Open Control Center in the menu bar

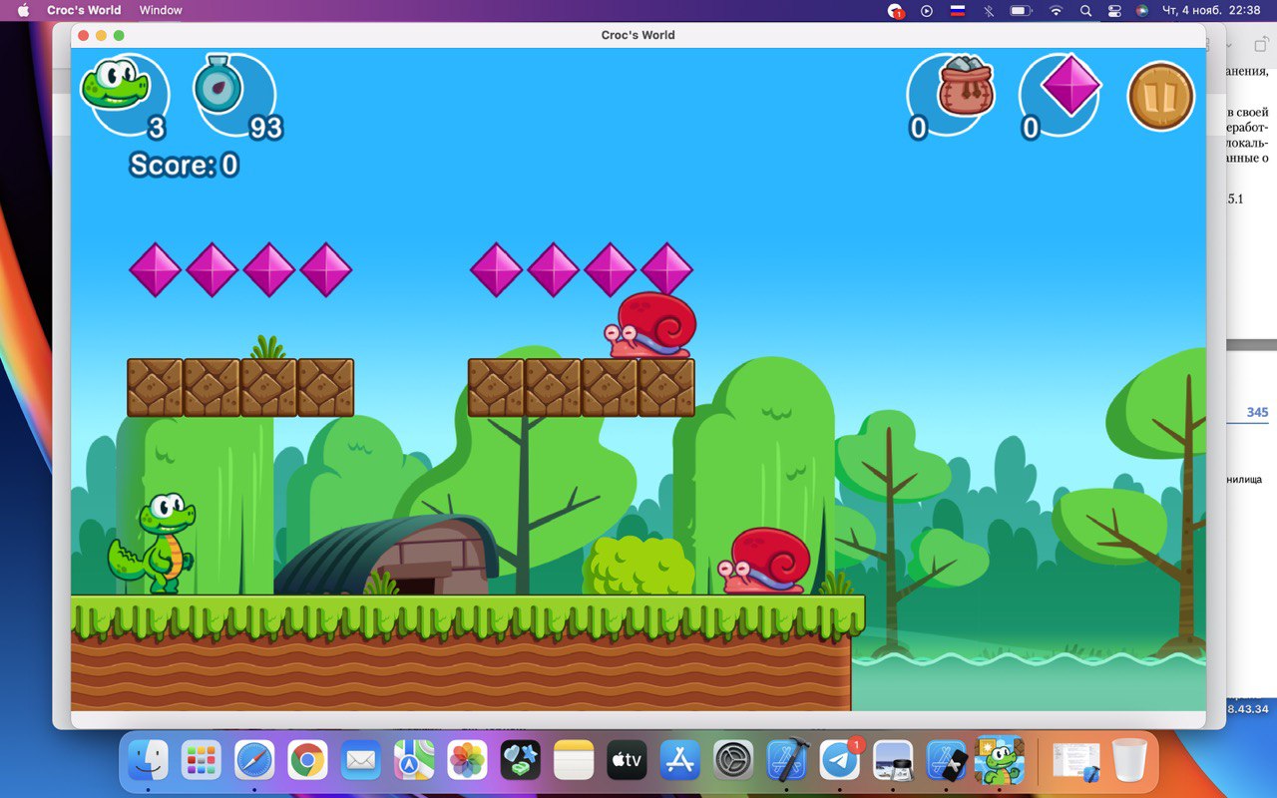(x=1114, y=10)
